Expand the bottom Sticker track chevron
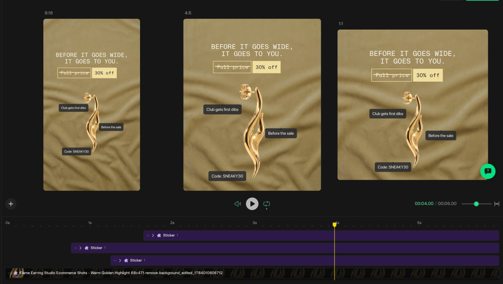503x284 pixels. (120, 261)
